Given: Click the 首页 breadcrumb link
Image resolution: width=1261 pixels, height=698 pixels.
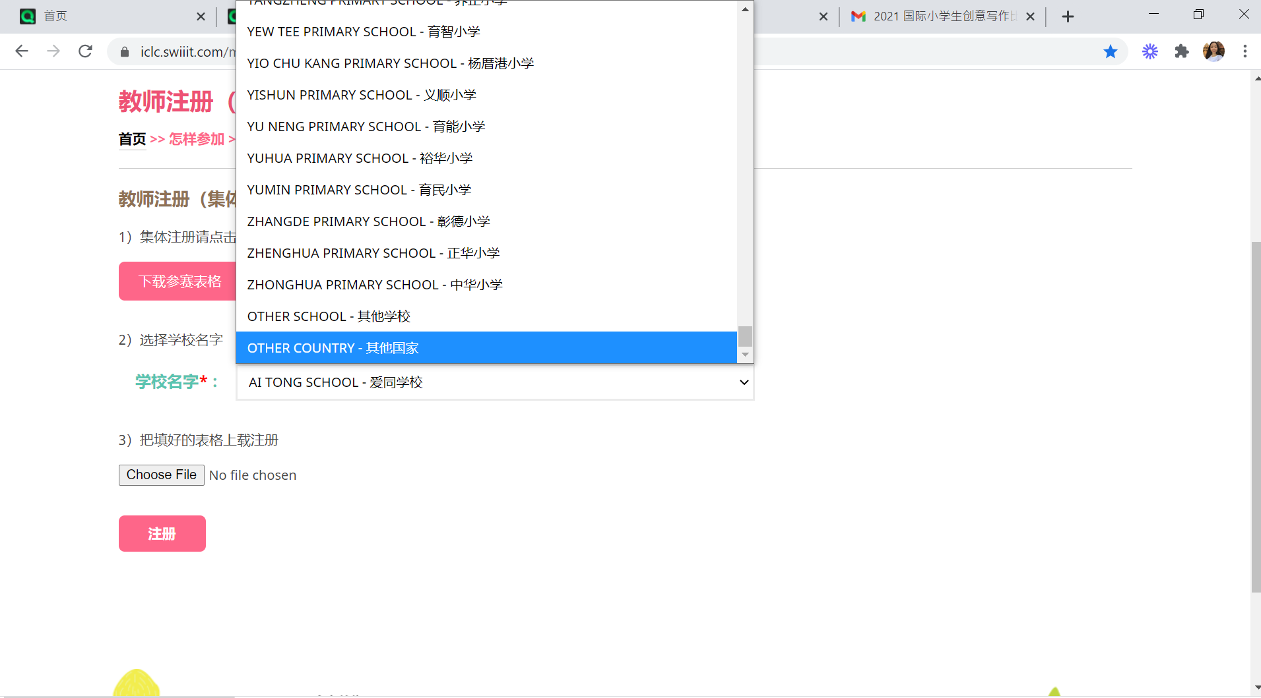Looking at the screenshot, I should (x=132, y=139).
